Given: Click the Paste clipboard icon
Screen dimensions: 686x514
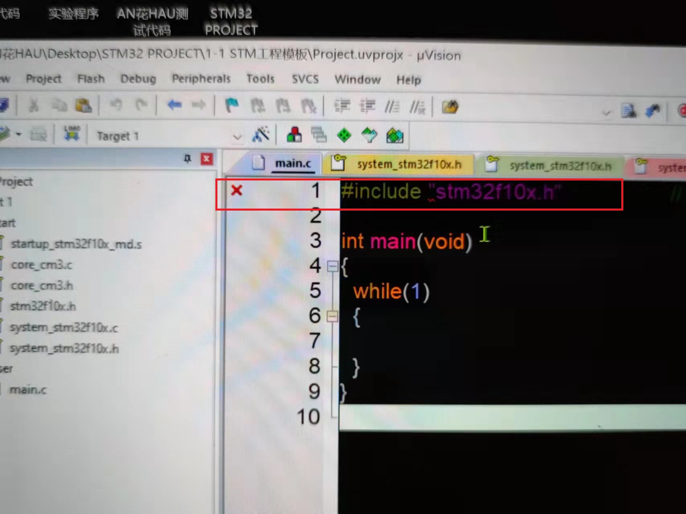Looking at the screenshot, I should click(x=84, y=105).
